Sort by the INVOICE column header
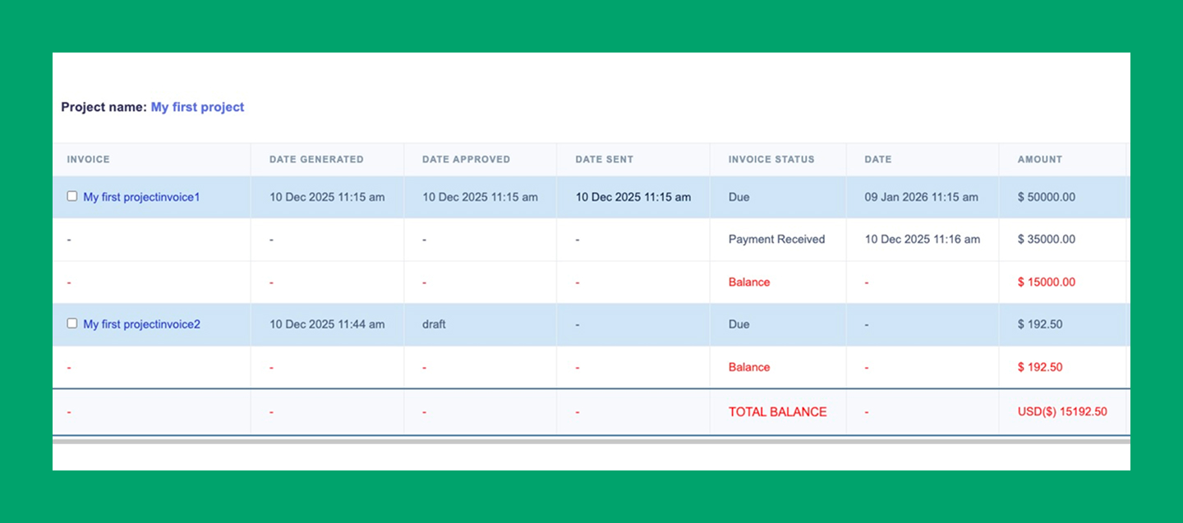1183x523 pixels. point(88,159)
